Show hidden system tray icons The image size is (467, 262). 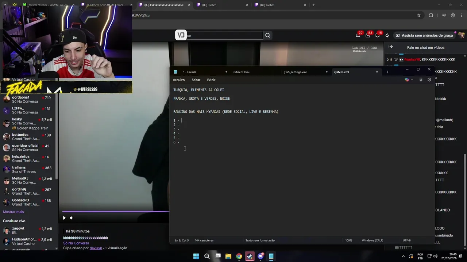coord(403,256)
